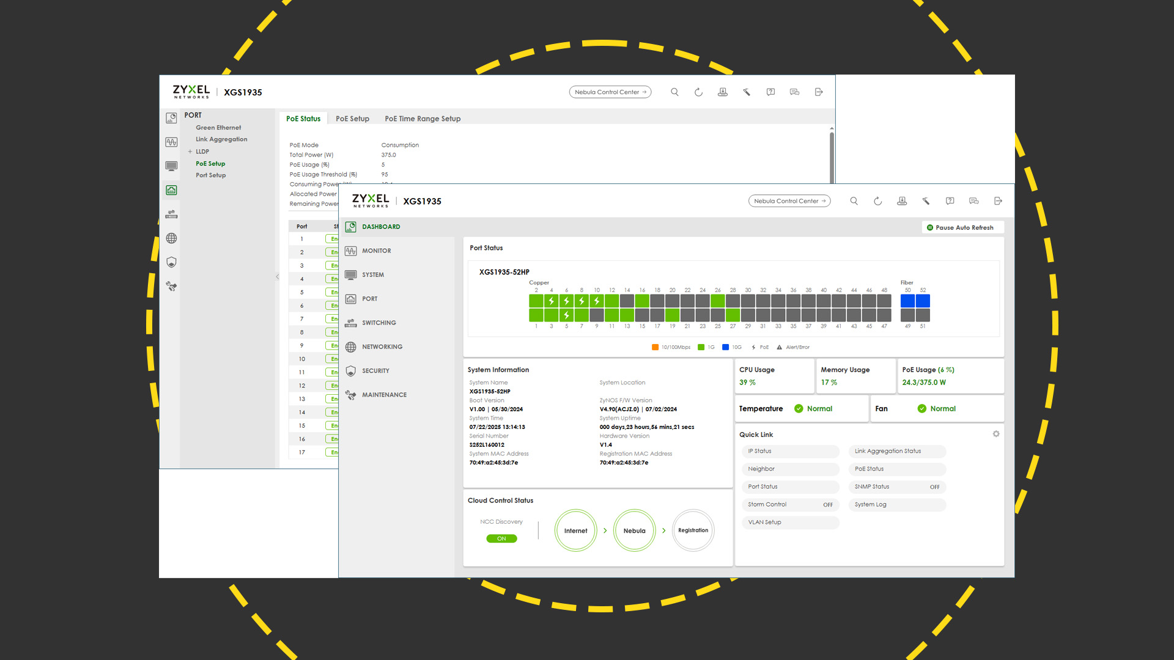
Task: Click the help question icon in front window header
Action: tap(950, 201)
